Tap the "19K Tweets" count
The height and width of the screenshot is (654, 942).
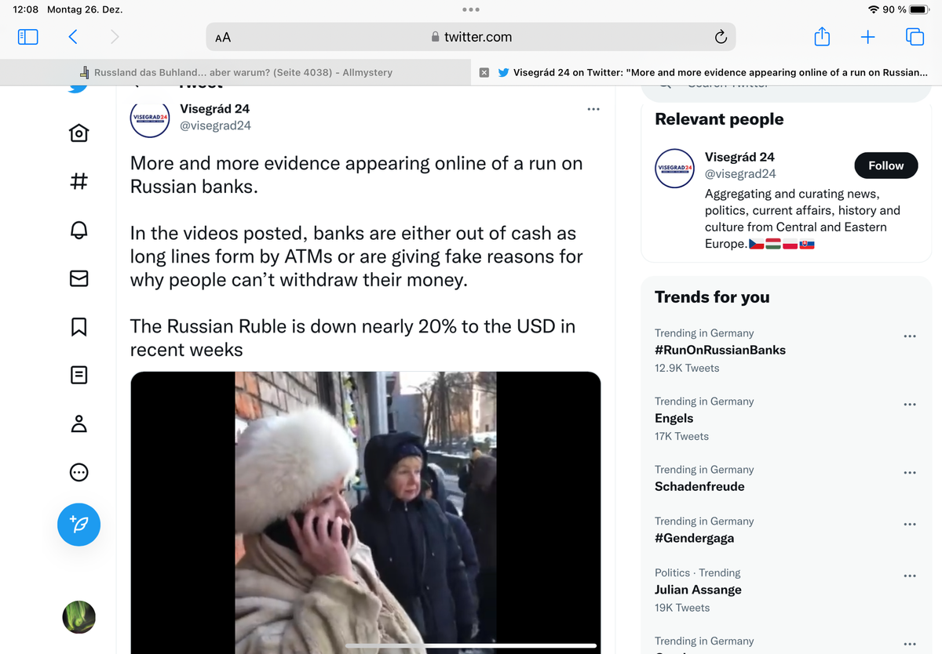point(681,607)
